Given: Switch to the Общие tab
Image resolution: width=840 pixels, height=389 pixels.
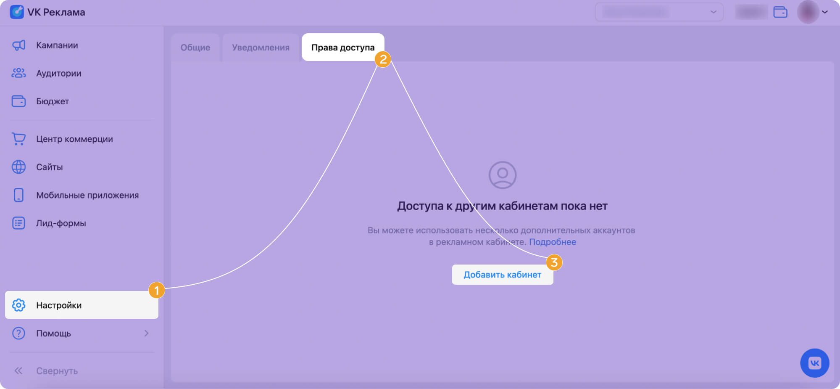Looking at the screenshot, I should pyautogui.click(x=195, y=48).
